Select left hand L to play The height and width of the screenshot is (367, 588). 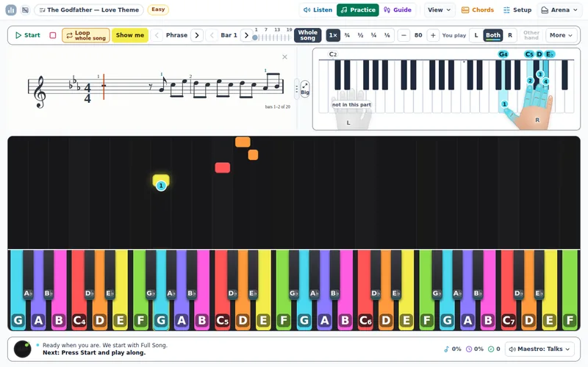[x=476, y=35]
